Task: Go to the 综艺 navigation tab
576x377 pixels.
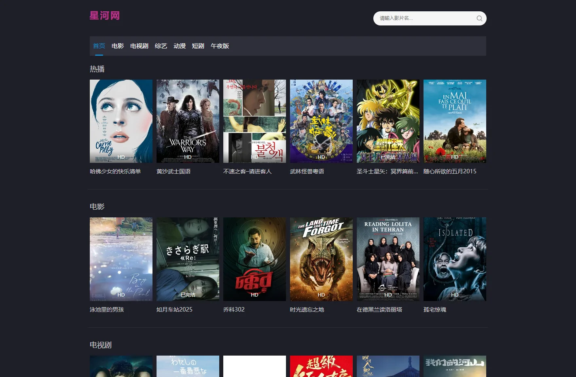Action: [x=161, y=46]
